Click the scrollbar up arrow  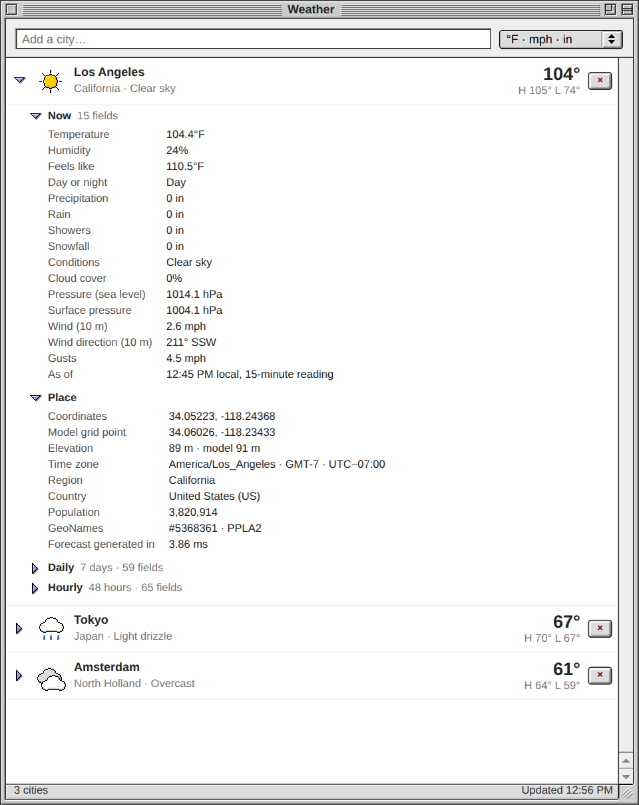tap(626, 760)
